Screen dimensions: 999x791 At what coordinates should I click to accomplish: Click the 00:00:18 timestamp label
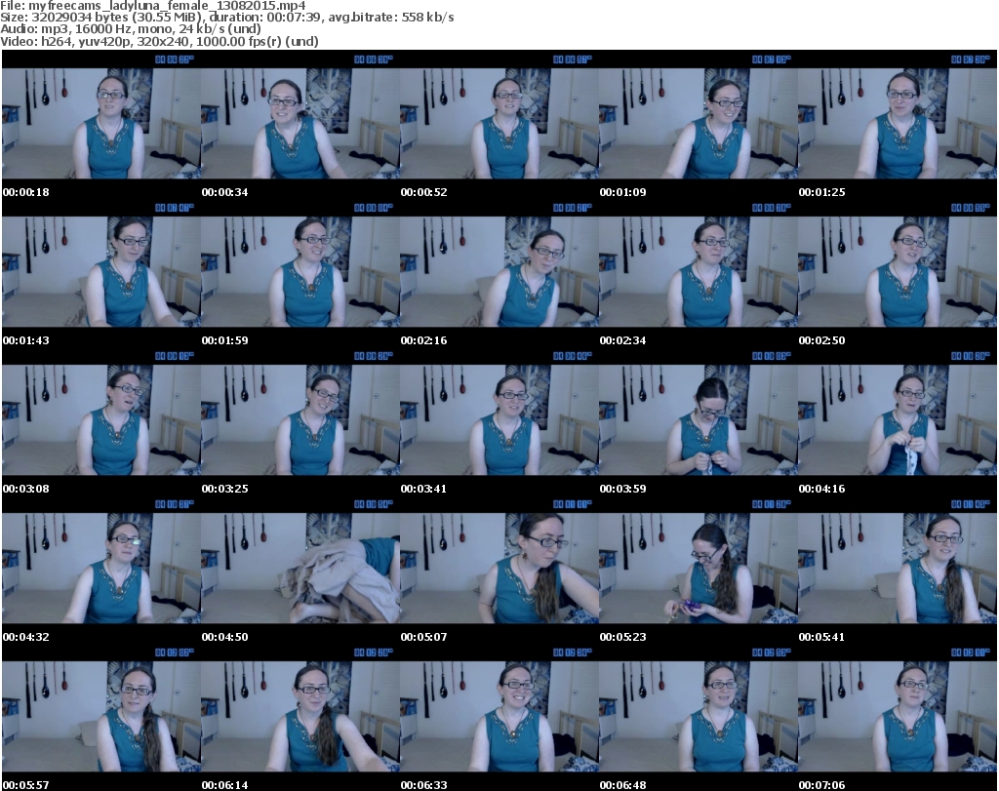(26, 192)
